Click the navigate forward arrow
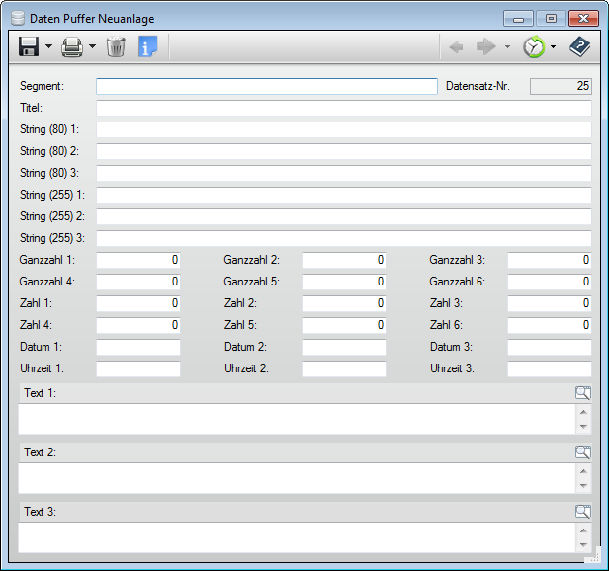This screenshot has width=609, height=571. tap(485, 46)
